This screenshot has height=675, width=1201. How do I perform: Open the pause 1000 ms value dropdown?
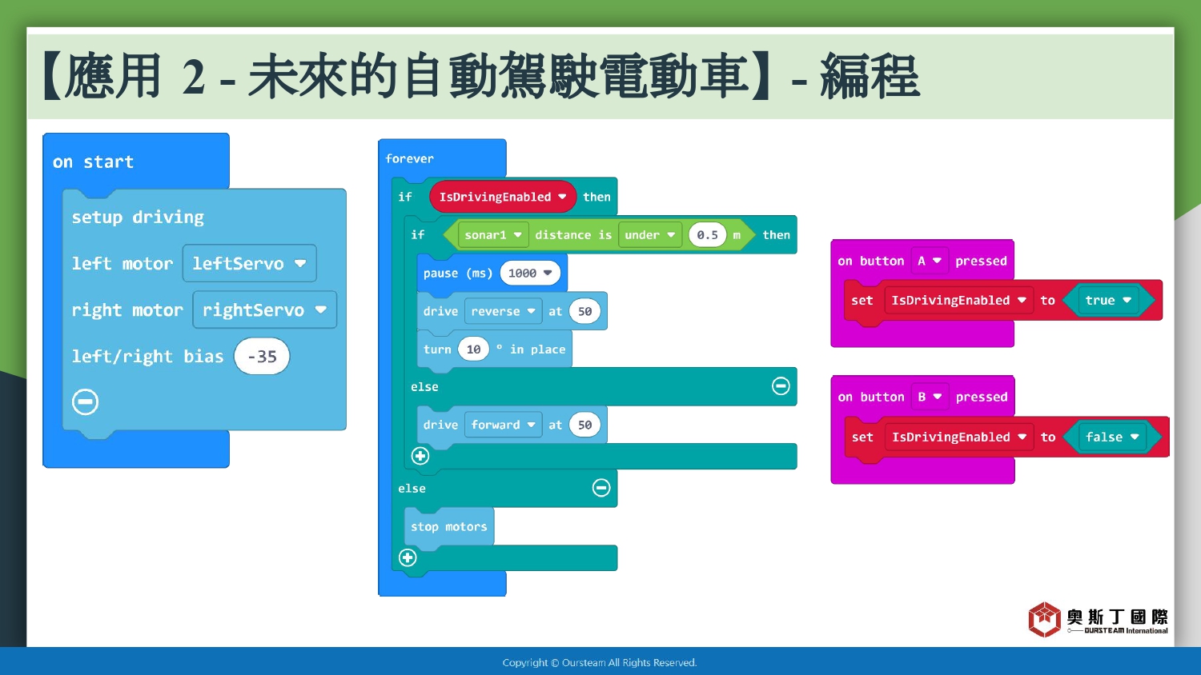pyautogui.click(x=530, y=274)
